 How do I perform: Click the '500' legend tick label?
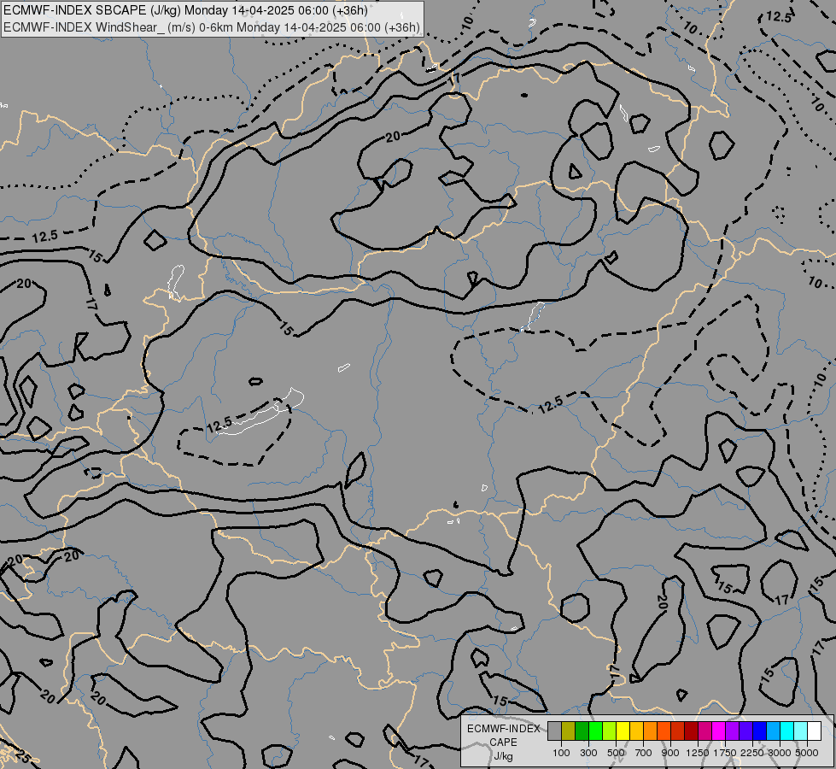point(616,753)
